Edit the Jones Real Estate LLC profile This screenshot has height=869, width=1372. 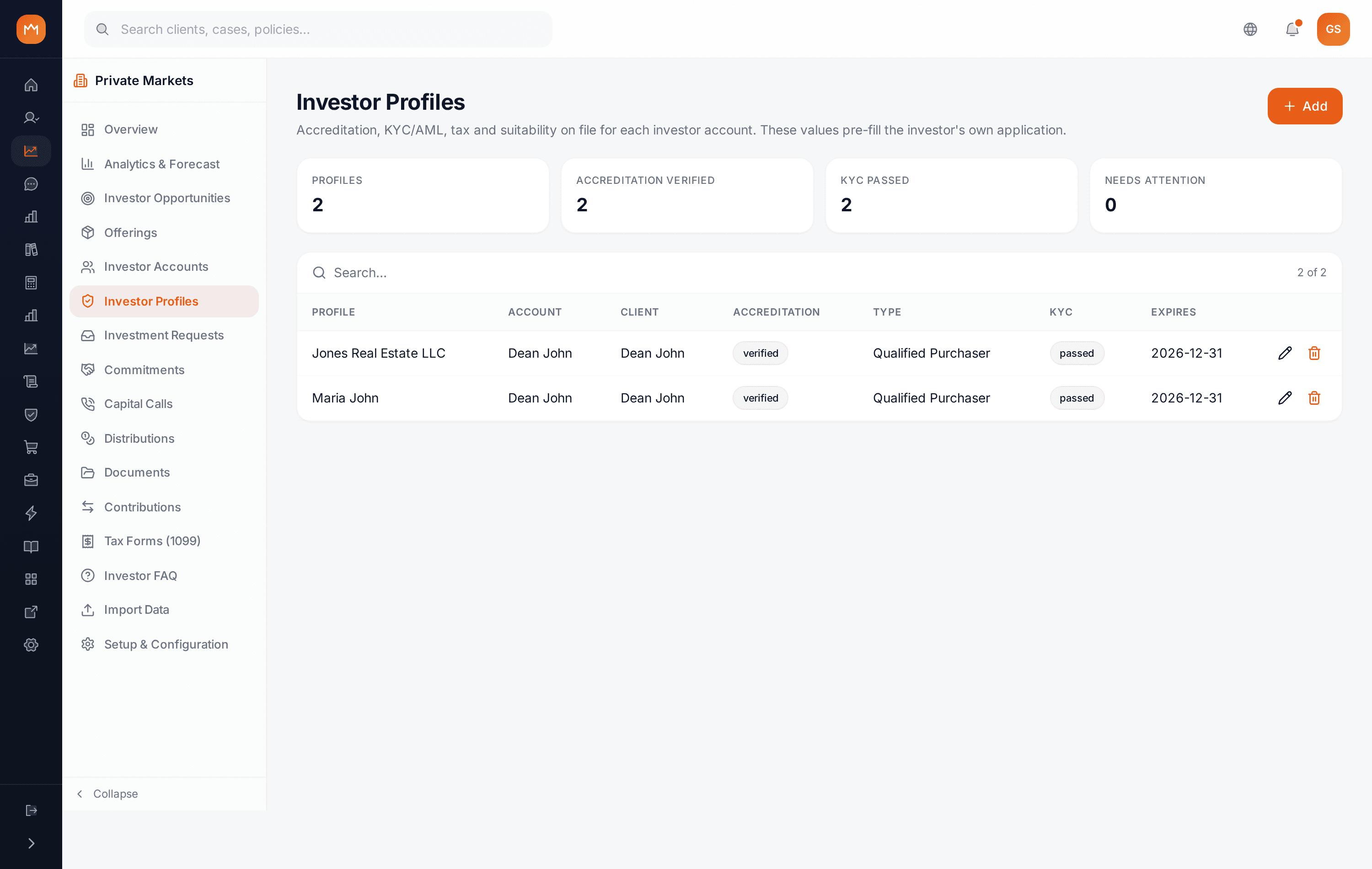(1284, 353)
